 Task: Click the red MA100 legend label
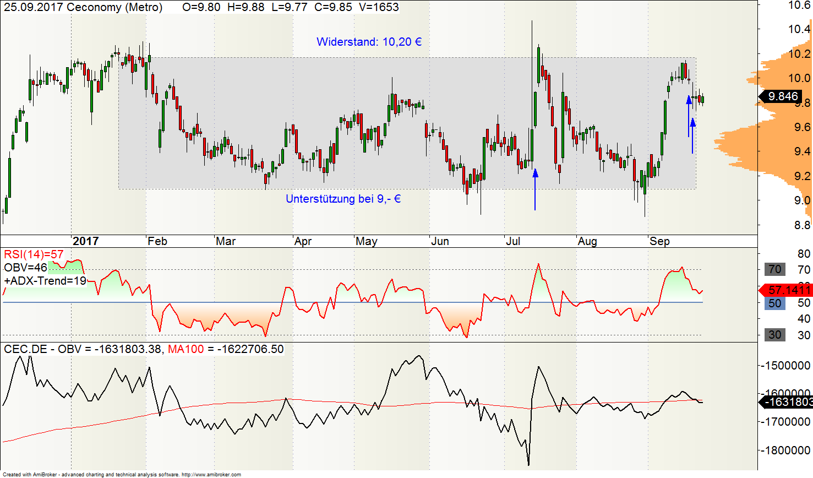click(185, 349)
